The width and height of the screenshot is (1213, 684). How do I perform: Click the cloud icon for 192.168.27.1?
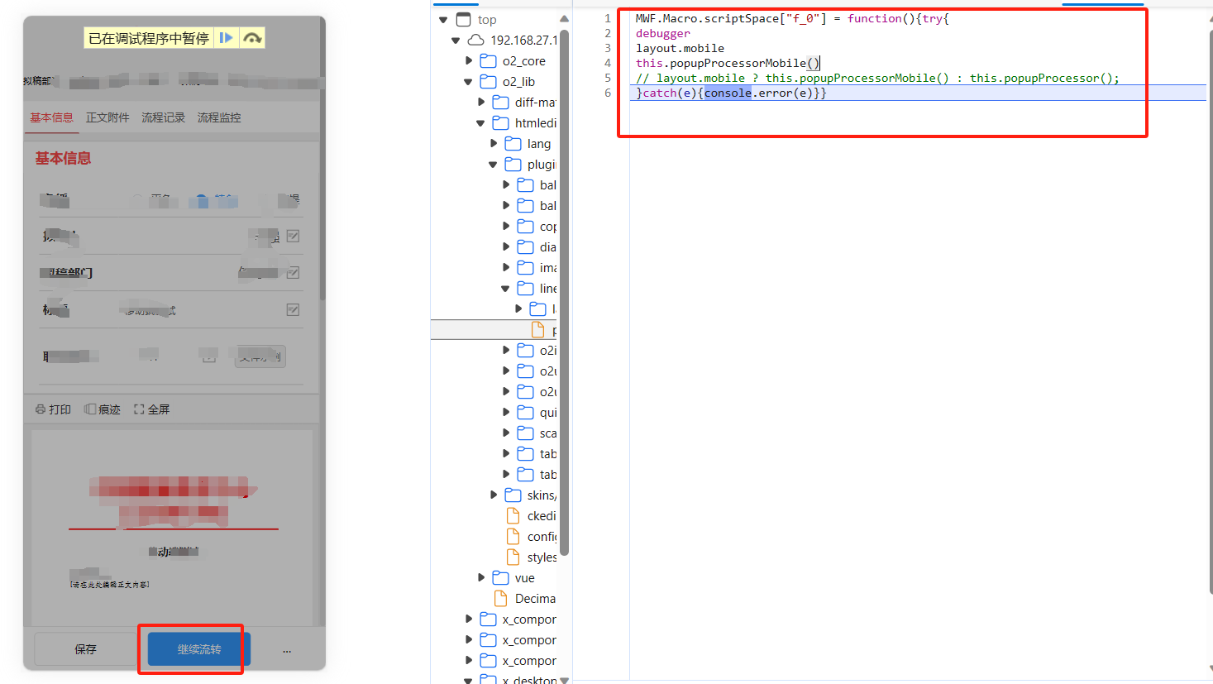coord(476,41)
